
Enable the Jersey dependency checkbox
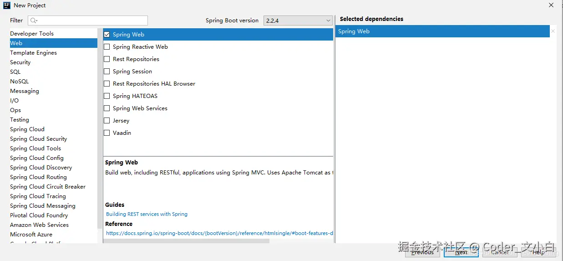(x=107, y=121)
